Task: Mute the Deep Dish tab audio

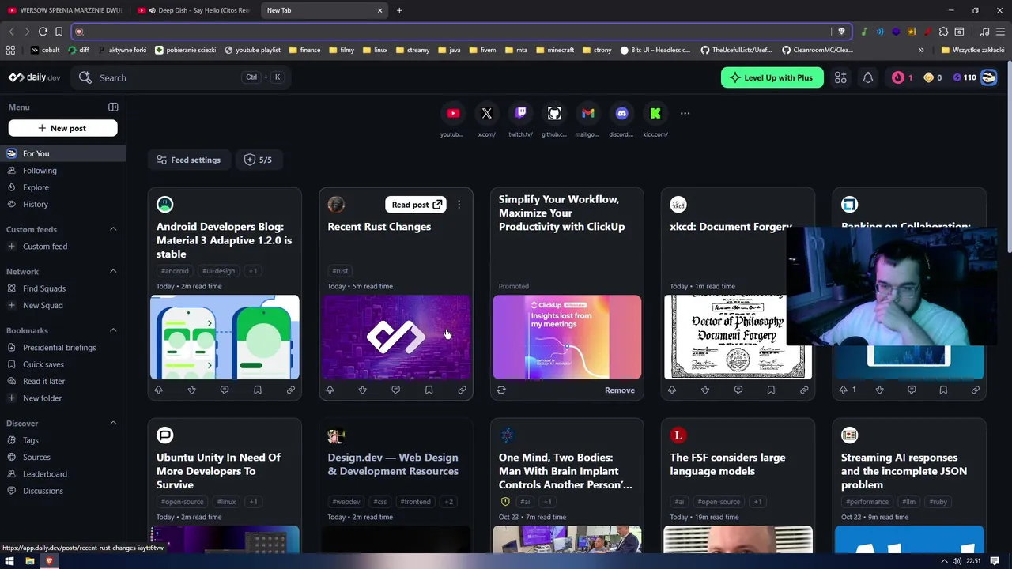Action: coord(152,10)
